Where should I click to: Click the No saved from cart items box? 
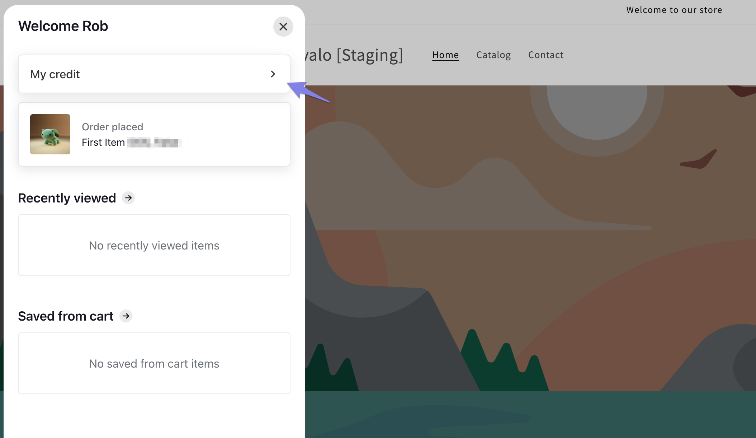point(154,364)
